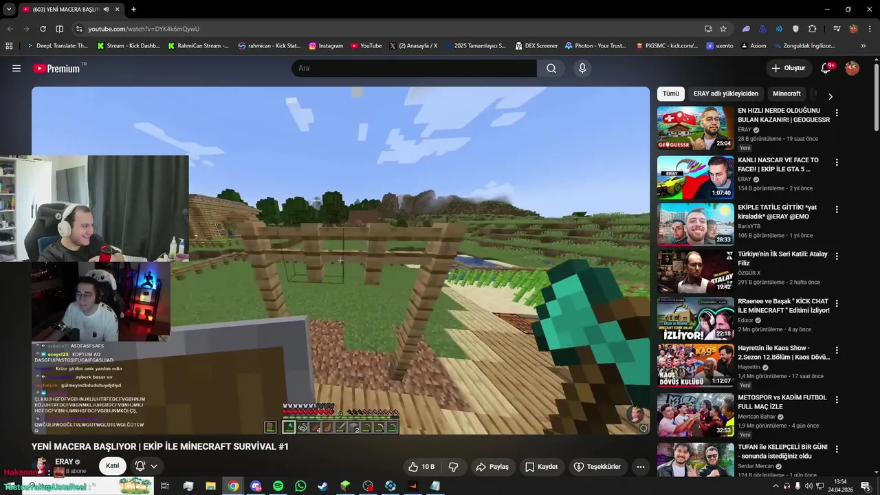Viewport: 880px width, 495px height.
Task: Open the YouTube hamburger guide menu
Action: [x=16, y=68]
